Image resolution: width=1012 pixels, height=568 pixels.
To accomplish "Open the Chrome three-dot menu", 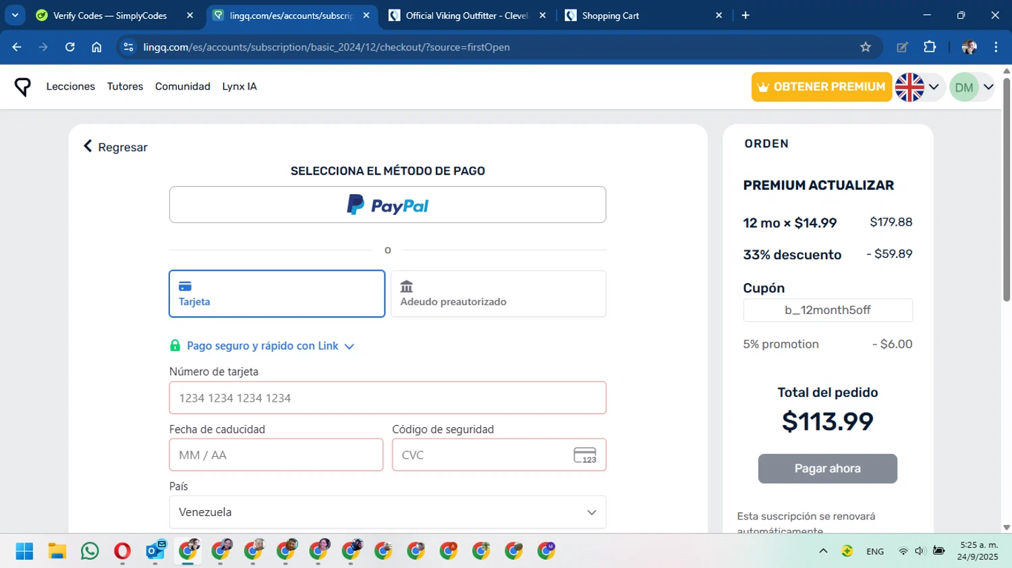I will pyautogui.click(x=996, y=47).
